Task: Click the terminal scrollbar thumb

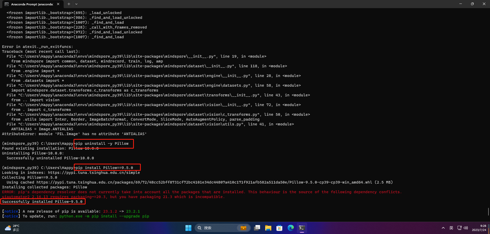Action: [488, 212]
